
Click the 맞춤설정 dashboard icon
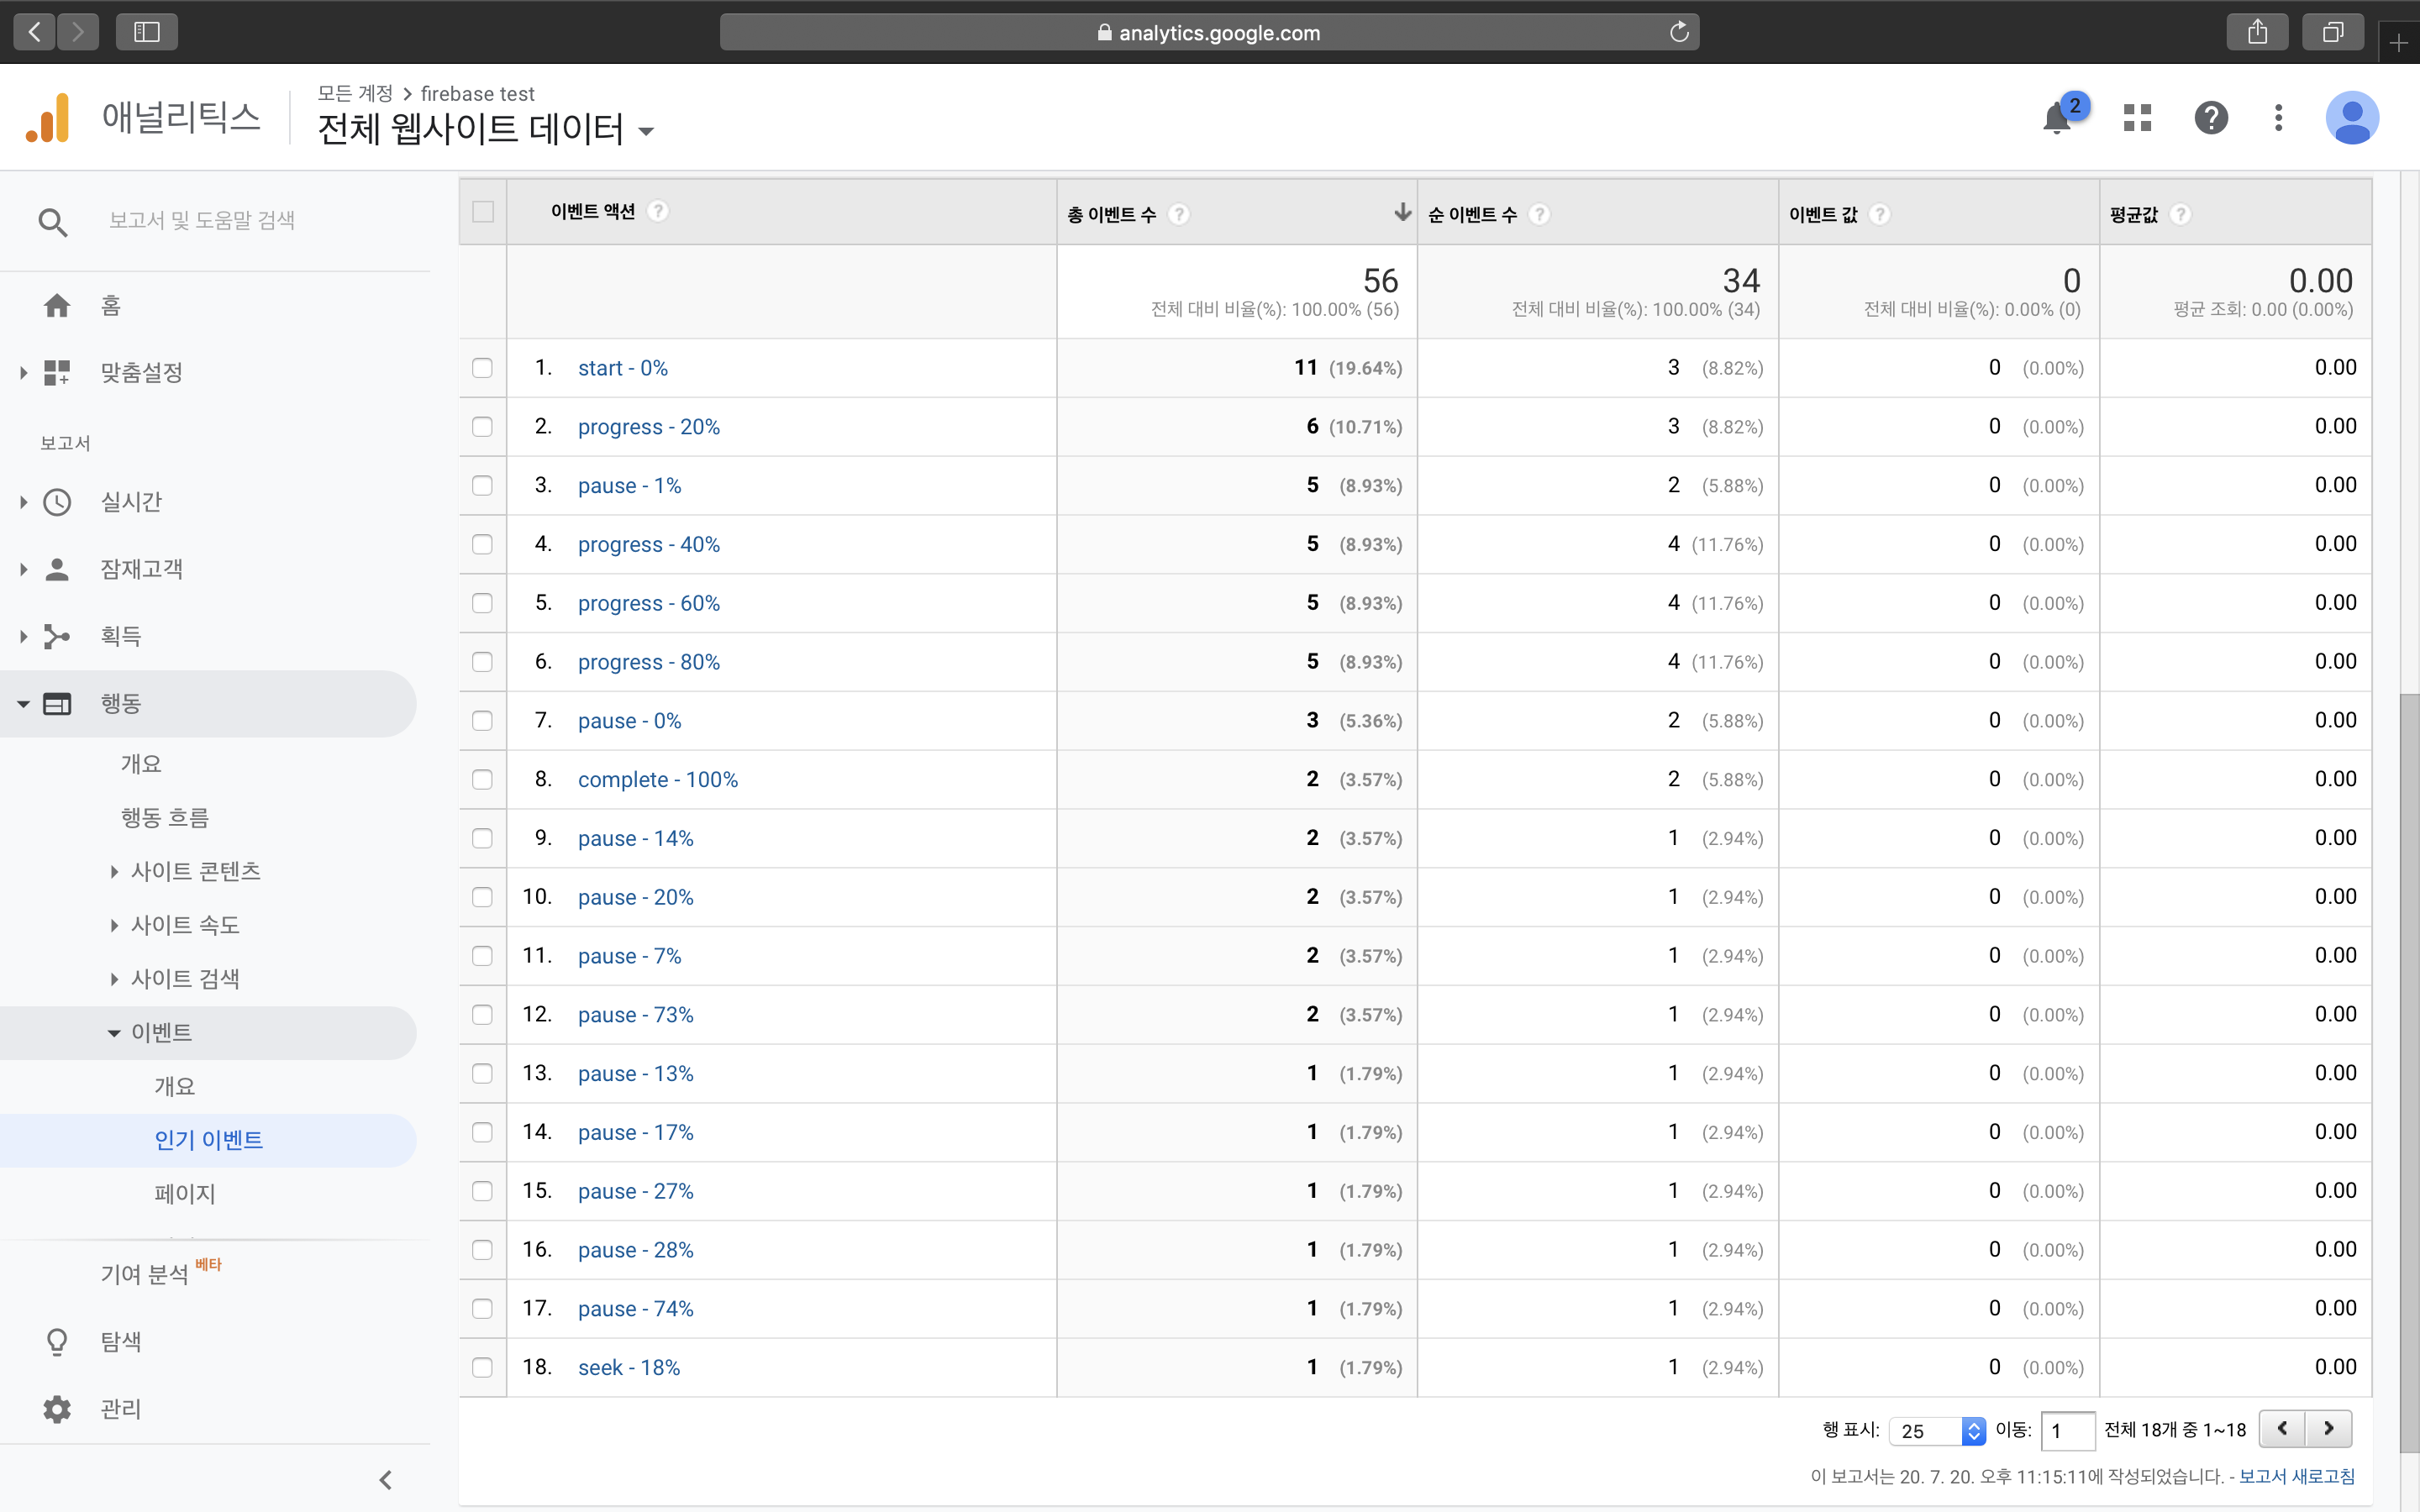[x=57, y=373]
